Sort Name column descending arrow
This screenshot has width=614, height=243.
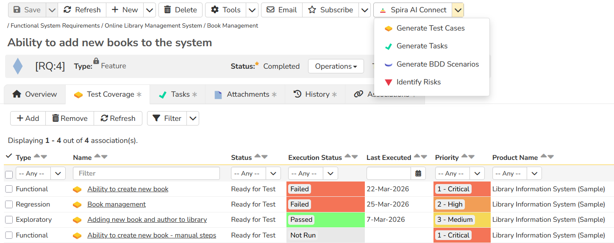click(104, 156)
